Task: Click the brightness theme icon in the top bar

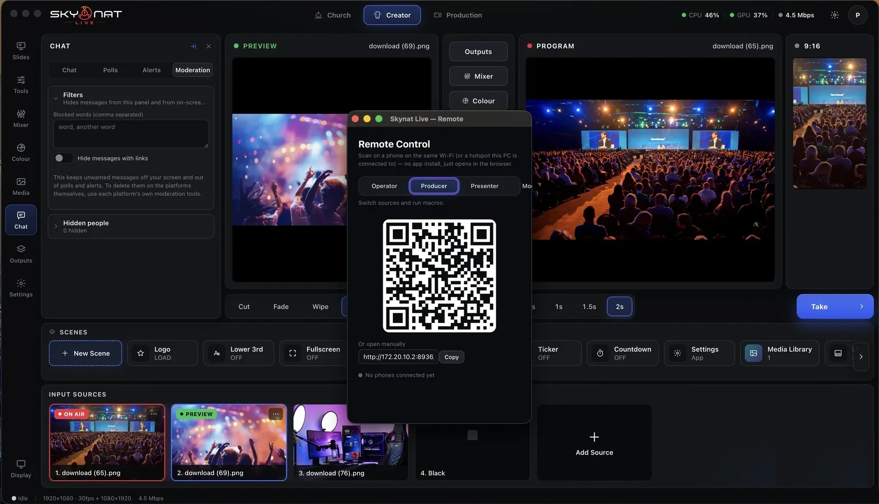Action: point(835,15)
